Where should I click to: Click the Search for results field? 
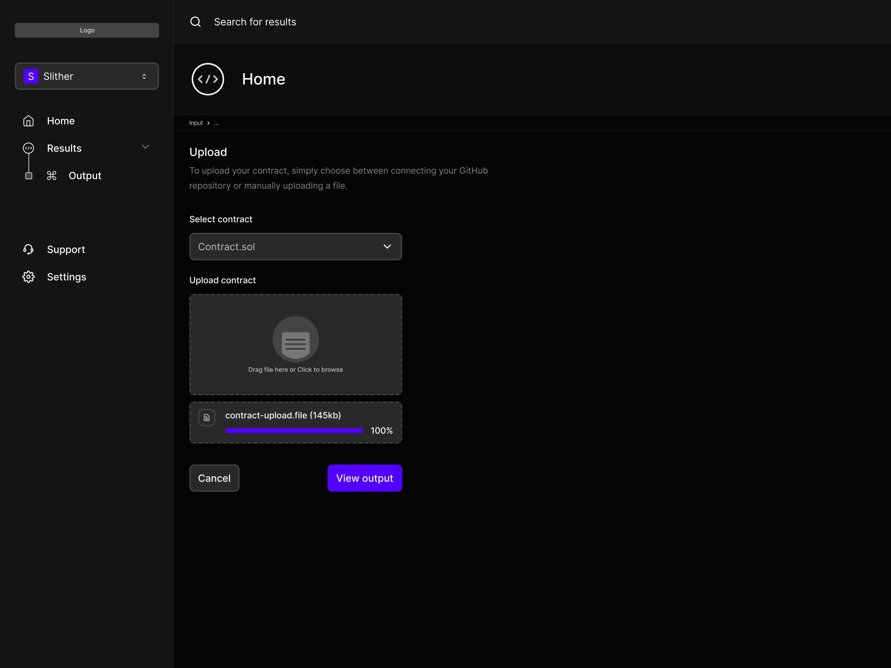pyautogui.click(x=254, y=22)
